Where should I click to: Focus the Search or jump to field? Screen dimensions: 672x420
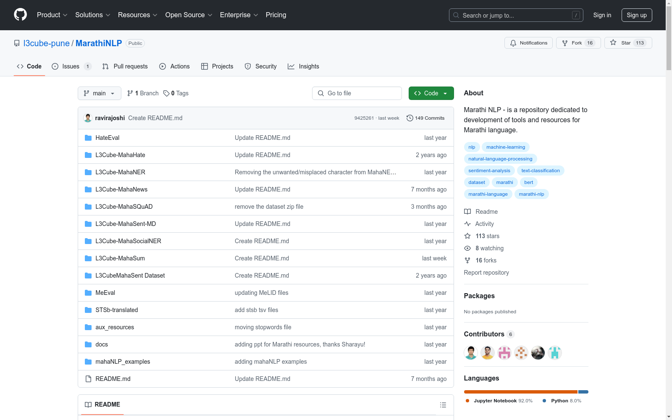pyautogui.click(x=516, y=15)
